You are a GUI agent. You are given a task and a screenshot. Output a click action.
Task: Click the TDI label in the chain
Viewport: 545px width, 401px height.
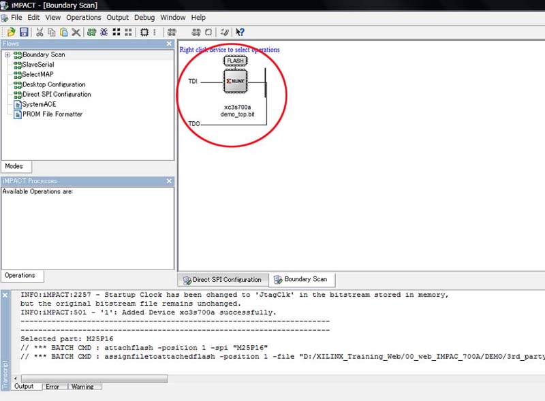[x=193, y=81]
